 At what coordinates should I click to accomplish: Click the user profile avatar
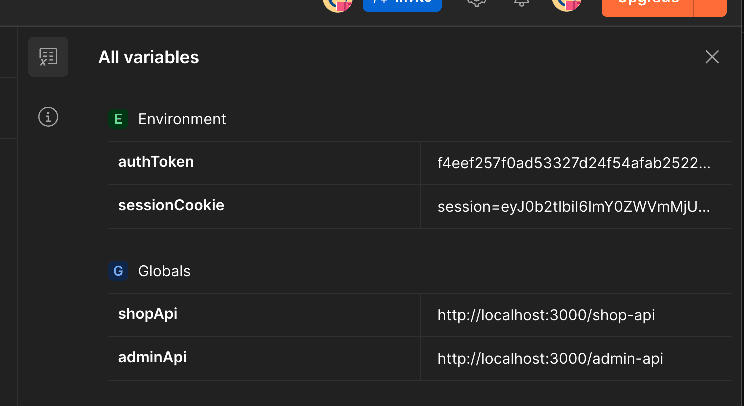[x=566, y=4]
